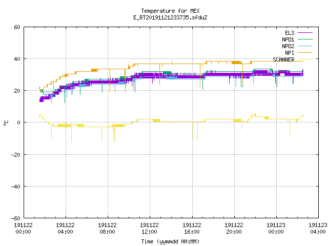Click the x-axis label '191123 00:00'
This screenshot has width=328, height=246.
[x=276, y=229]
